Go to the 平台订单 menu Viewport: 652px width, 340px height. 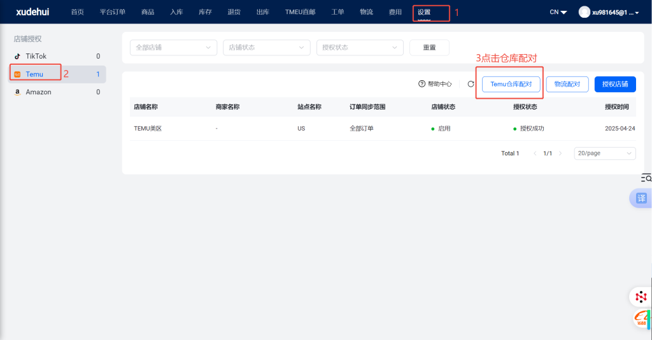(113, 12)
